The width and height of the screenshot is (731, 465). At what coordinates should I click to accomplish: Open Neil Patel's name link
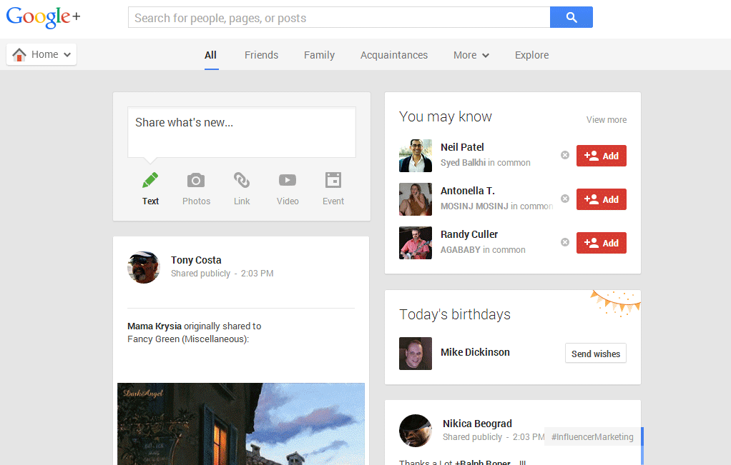462,147
